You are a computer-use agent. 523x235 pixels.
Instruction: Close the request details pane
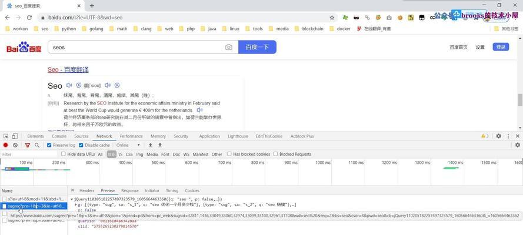point(72,190)
